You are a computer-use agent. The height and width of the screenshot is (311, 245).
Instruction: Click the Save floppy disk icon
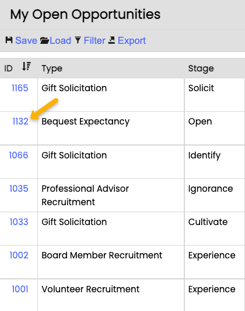pyautogui.click(x=9, y=40)
